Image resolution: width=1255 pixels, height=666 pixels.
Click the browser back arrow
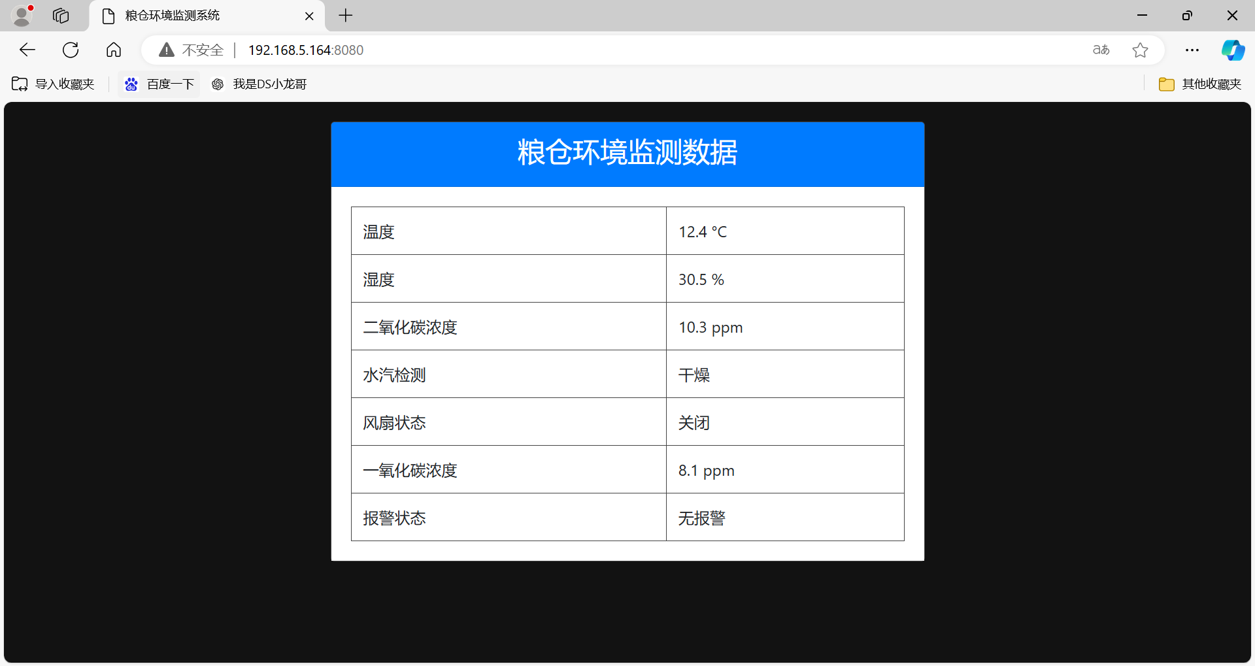27,50
